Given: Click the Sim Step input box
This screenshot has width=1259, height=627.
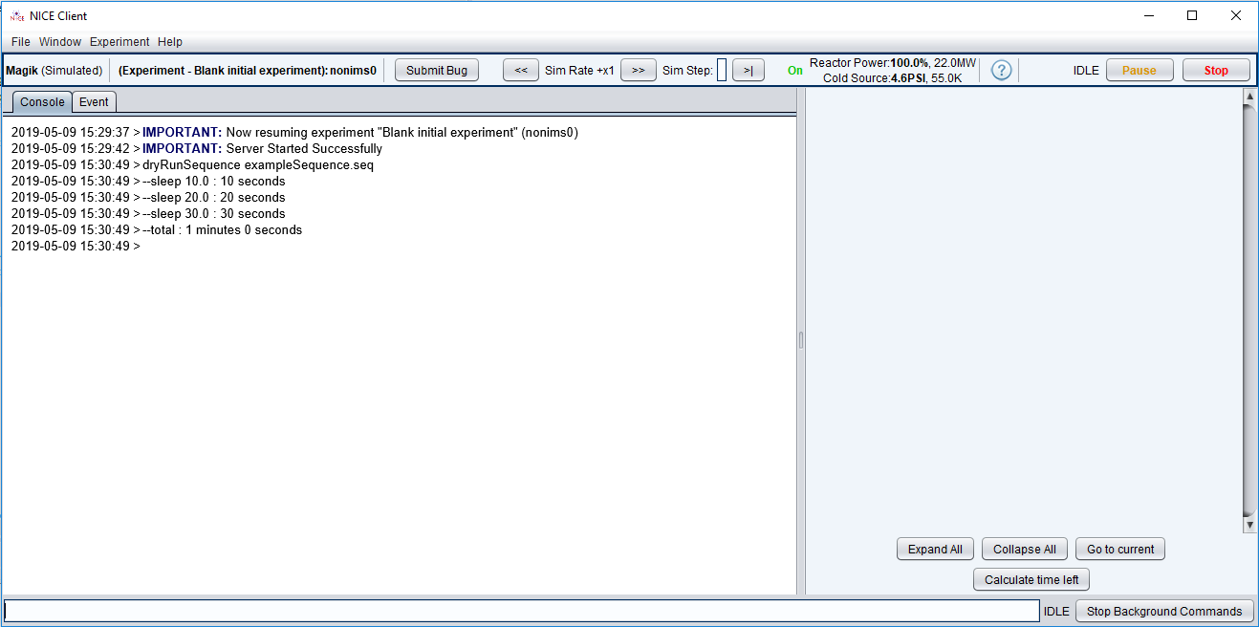Looking at the screenshot, I should (722, 70).
